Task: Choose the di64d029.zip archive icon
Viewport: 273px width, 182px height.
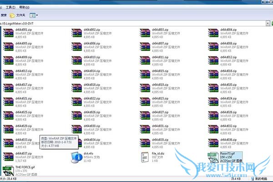Action: pos(8,129)
